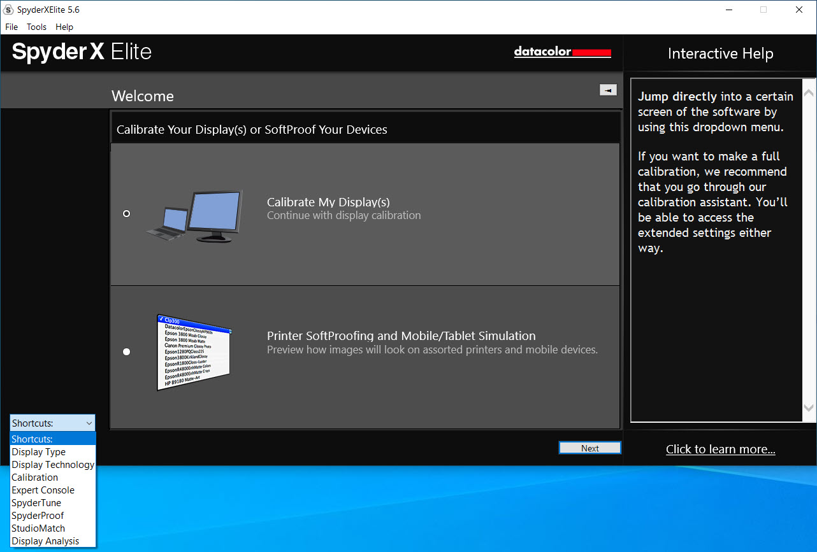Screen dimensions: 817x552
Task: Select StudioMatch in shortcuts list
Action: [x=53, y=528]
